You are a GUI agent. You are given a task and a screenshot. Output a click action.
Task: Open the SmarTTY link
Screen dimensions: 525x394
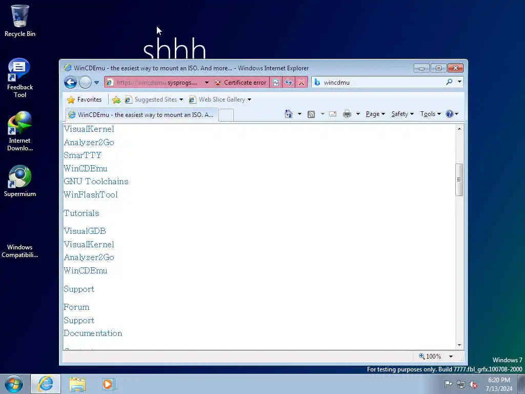coord(83,155)
